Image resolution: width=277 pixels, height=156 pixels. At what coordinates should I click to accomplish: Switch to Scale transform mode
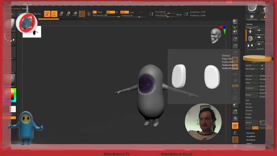pos(68,14)
